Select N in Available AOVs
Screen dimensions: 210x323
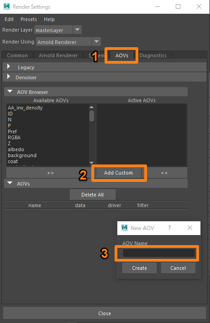tap(10, 120)
